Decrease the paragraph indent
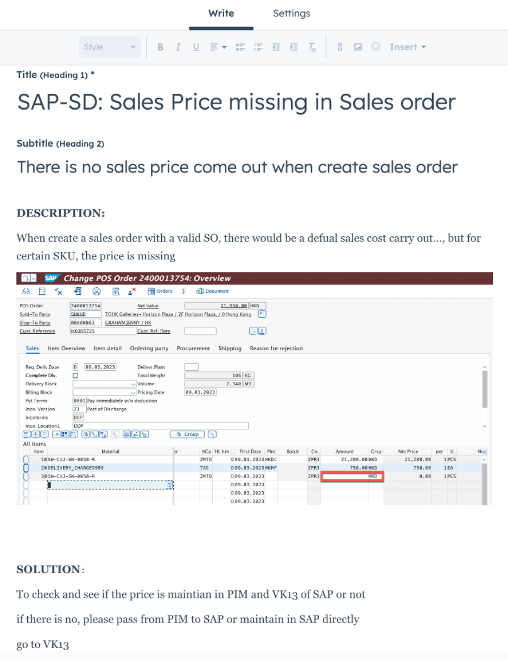The height and width of the screenshot is (660, 508). 276,47
